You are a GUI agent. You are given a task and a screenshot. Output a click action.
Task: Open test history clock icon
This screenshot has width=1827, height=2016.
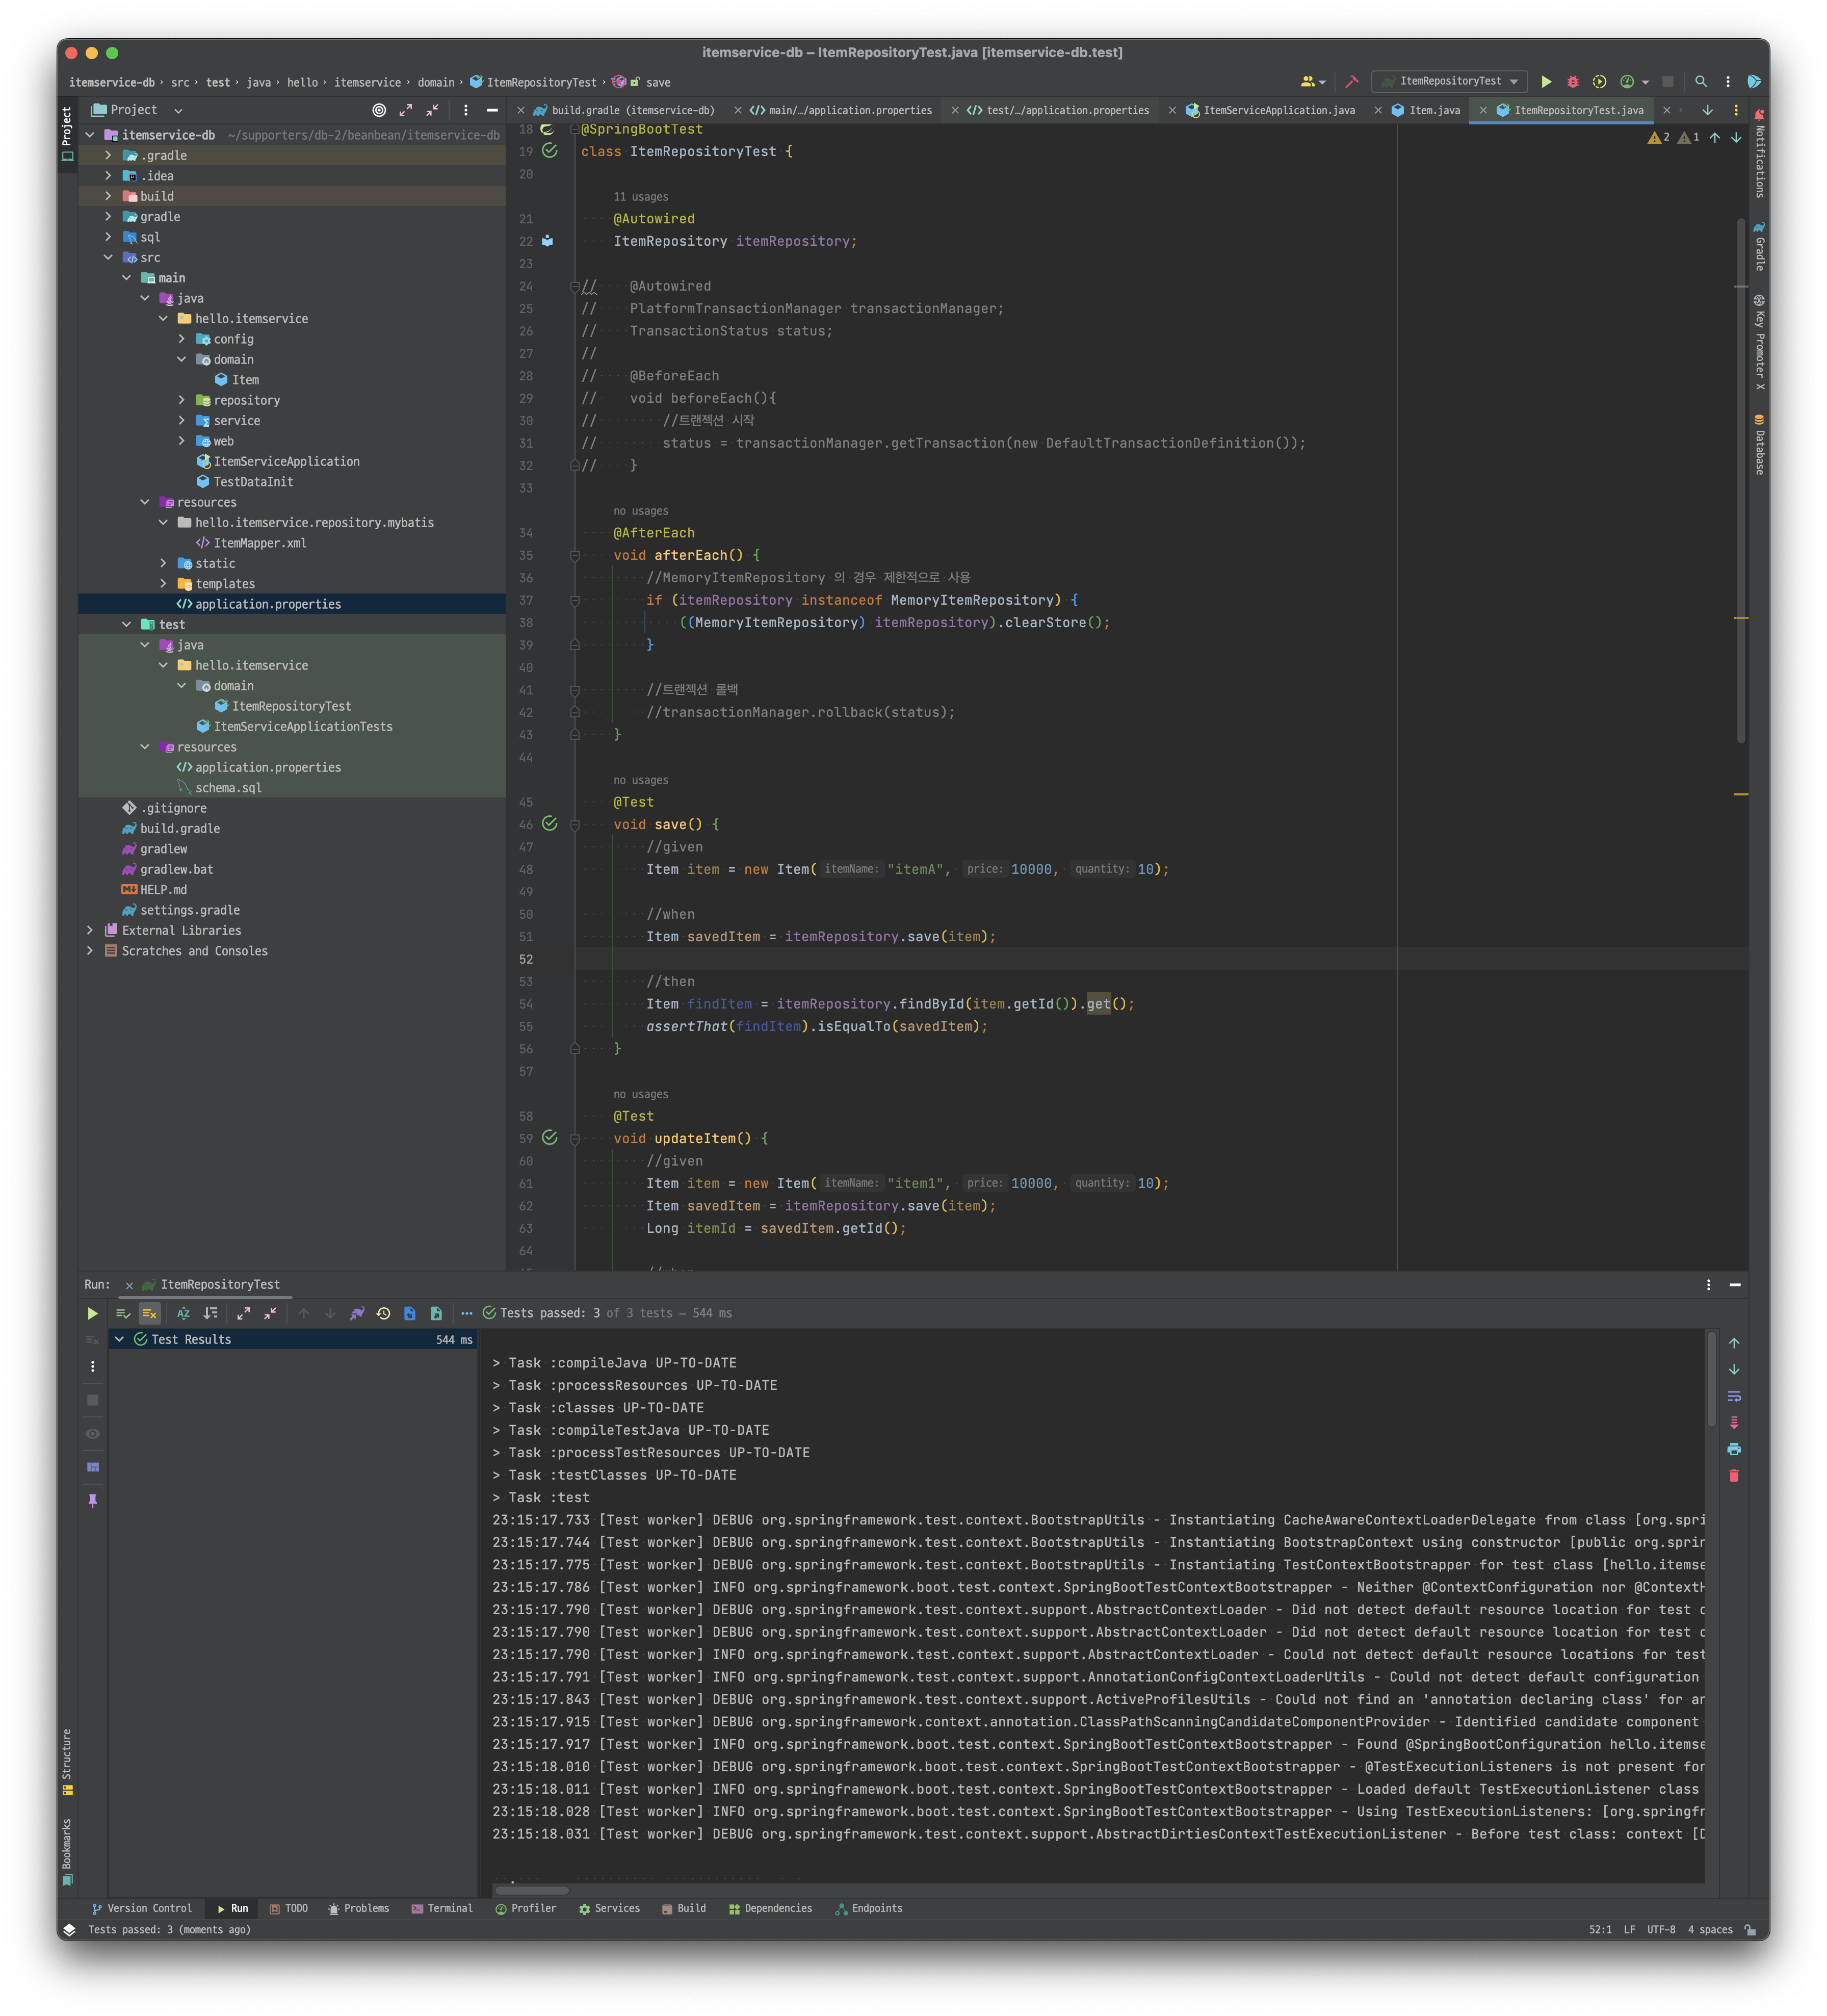[x=383, y=1313]
